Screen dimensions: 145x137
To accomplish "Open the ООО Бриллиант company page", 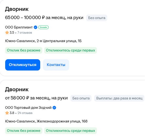I will coord(19,27).
